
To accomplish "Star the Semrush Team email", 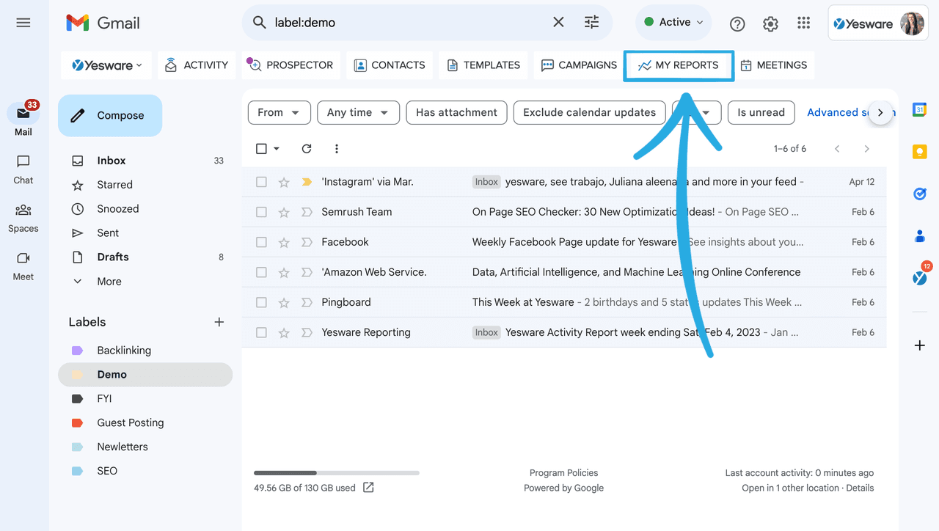I will pyautogui.click(x=284, y=212).
